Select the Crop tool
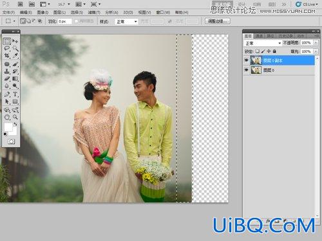322x241 pixels. click(x=7, y=56)
